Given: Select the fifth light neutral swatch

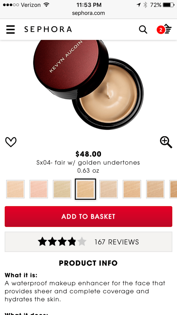Looking at the screenshot, I should (x=109, y=189).
